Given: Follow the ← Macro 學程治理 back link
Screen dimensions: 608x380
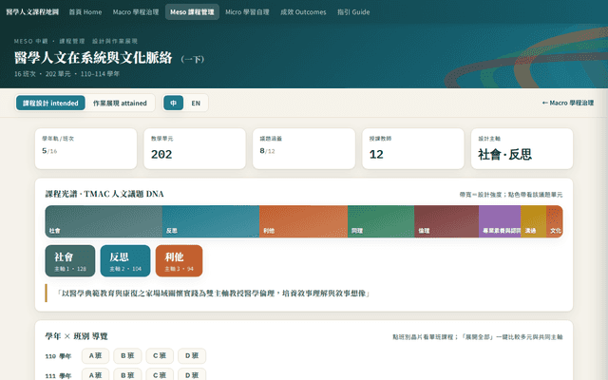Looking at the screenshot, I should pos(568,103).
